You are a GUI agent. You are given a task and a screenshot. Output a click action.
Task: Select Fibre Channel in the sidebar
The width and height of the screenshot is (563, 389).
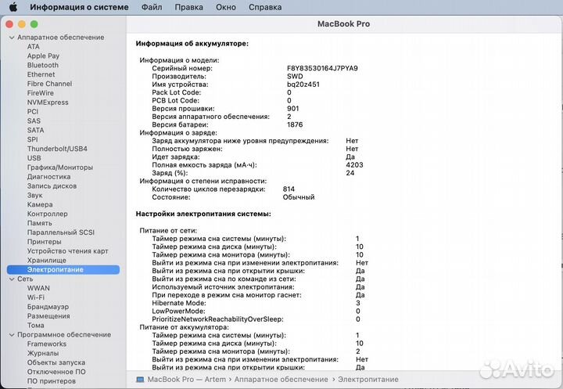pos(49,84)
